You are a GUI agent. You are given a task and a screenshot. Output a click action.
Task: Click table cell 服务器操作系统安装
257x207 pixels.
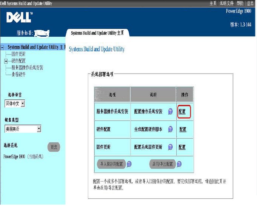[112, 111]
